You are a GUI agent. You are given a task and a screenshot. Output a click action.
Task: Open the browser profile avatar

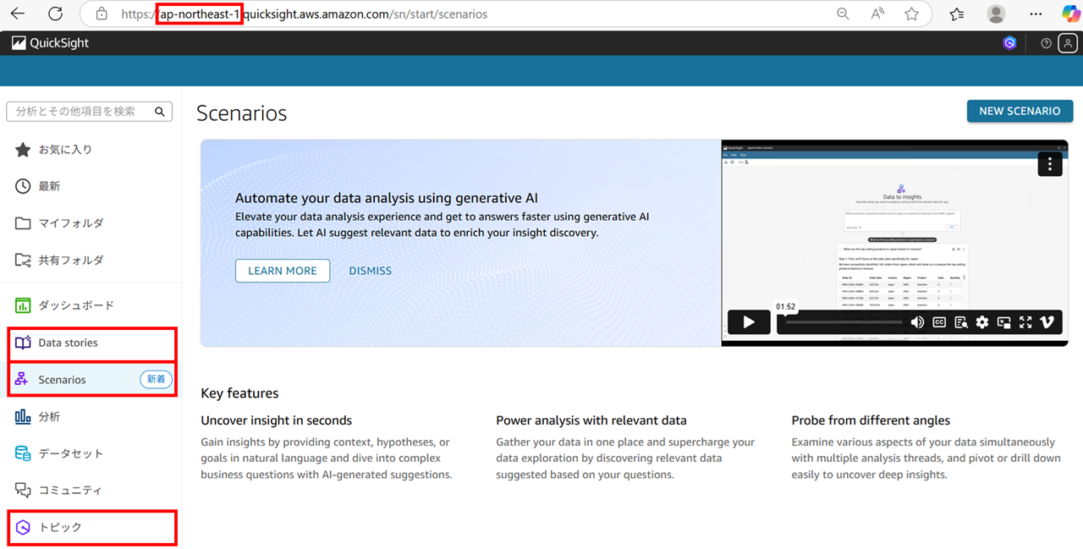coord(997,14)
